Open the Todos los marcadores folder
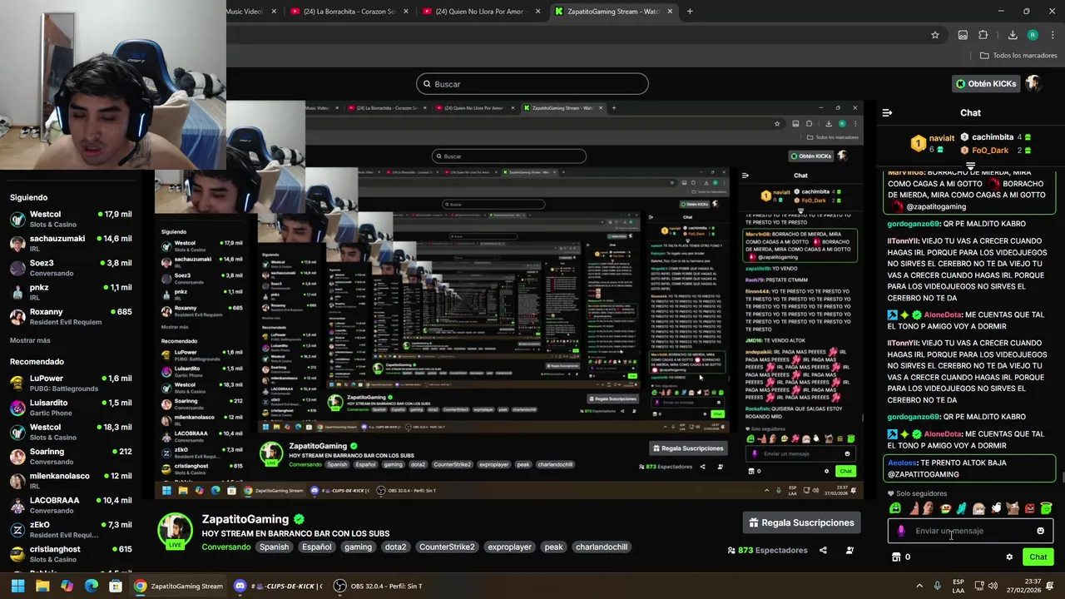The height and width of the screenshot is (599, 1065). (1018, 56)
